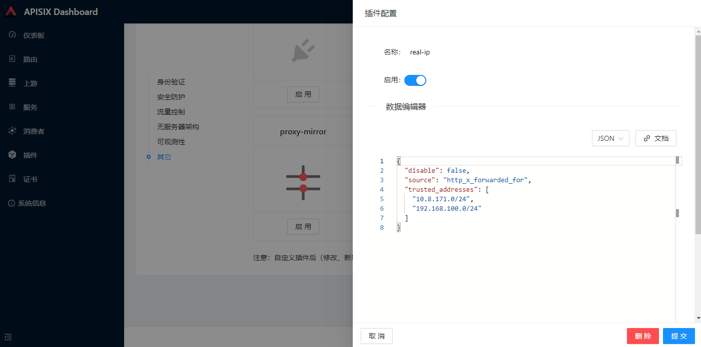
Task: Click the plugin cube icon beside 插件
Action: (x=13, y=155)
